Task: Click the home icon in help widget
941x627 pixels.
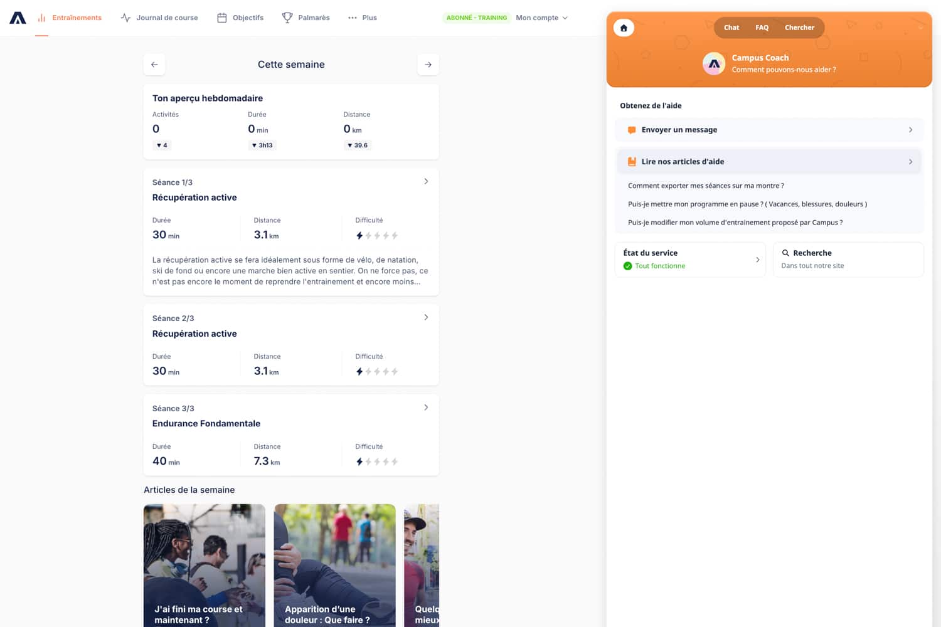Action: click(624, 28)
